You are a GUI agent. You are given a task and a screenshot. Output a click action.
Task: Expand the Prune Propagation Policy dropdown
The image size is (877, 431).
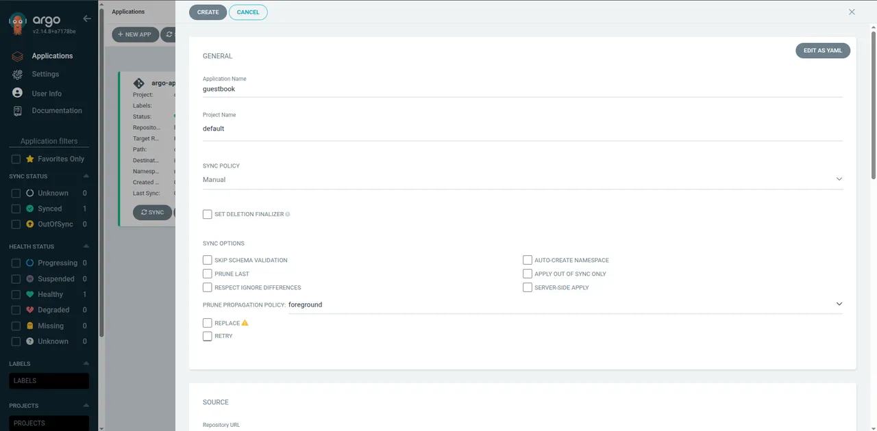pyautogui.click(x=565, y=304)
